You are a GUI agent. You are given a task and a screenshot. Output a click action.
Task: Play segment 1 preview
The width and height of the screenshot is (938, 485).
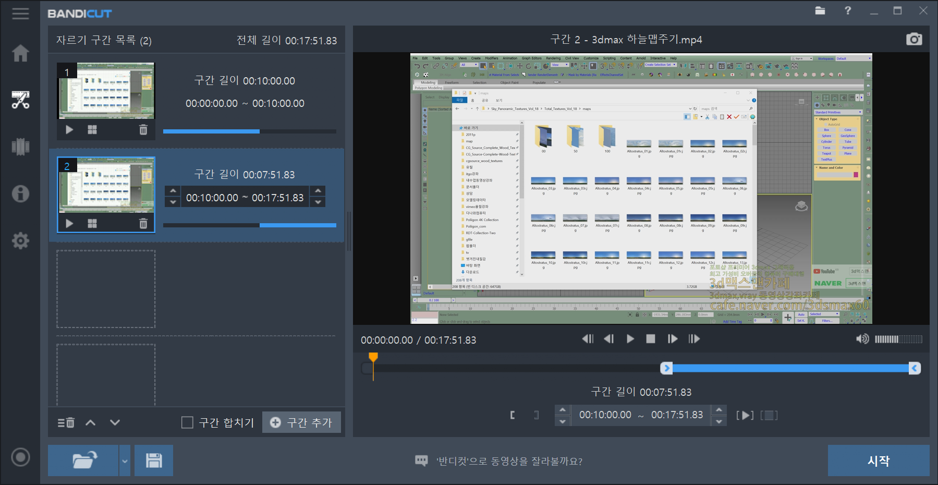pos(69,130)
